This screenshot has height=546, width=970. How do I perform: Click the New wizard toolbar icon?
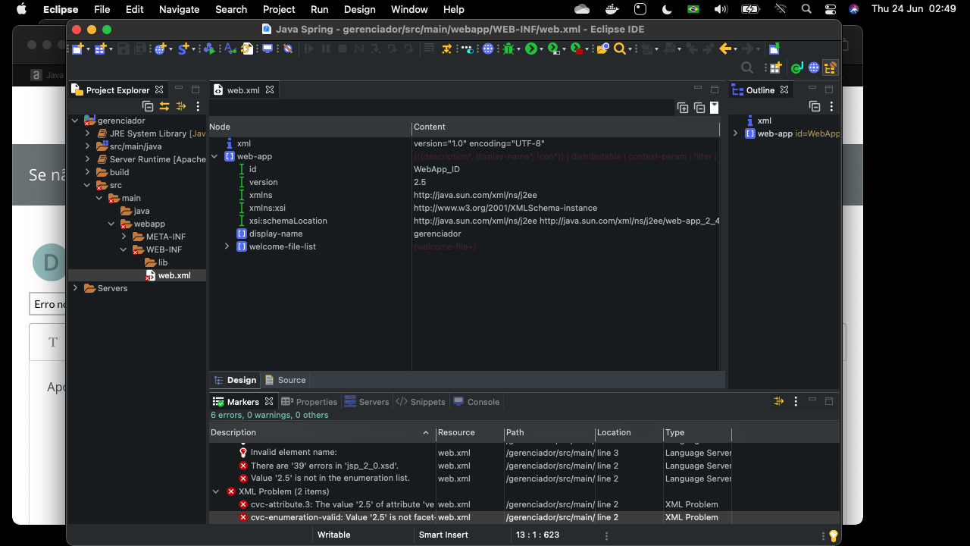pos(77,49)
